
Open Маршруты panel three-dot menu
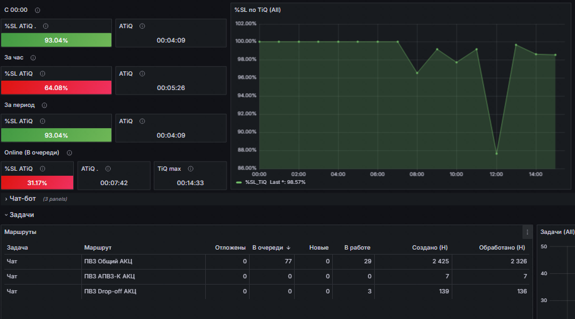click(x=527, y=232)
